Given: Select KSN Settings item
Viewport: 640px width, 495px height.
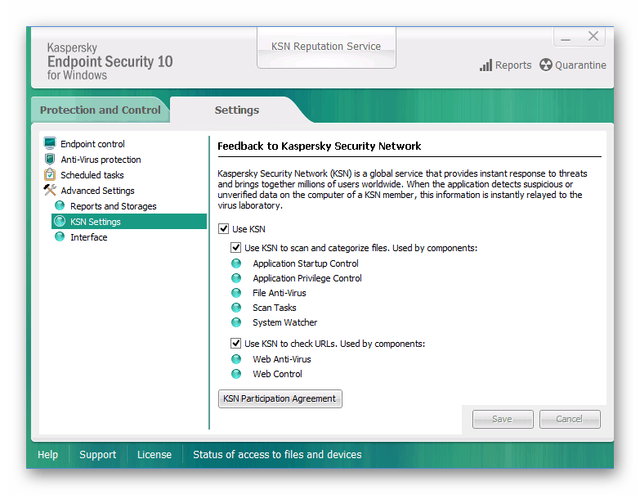Looking at the screenshot, I should coord(129,222).
